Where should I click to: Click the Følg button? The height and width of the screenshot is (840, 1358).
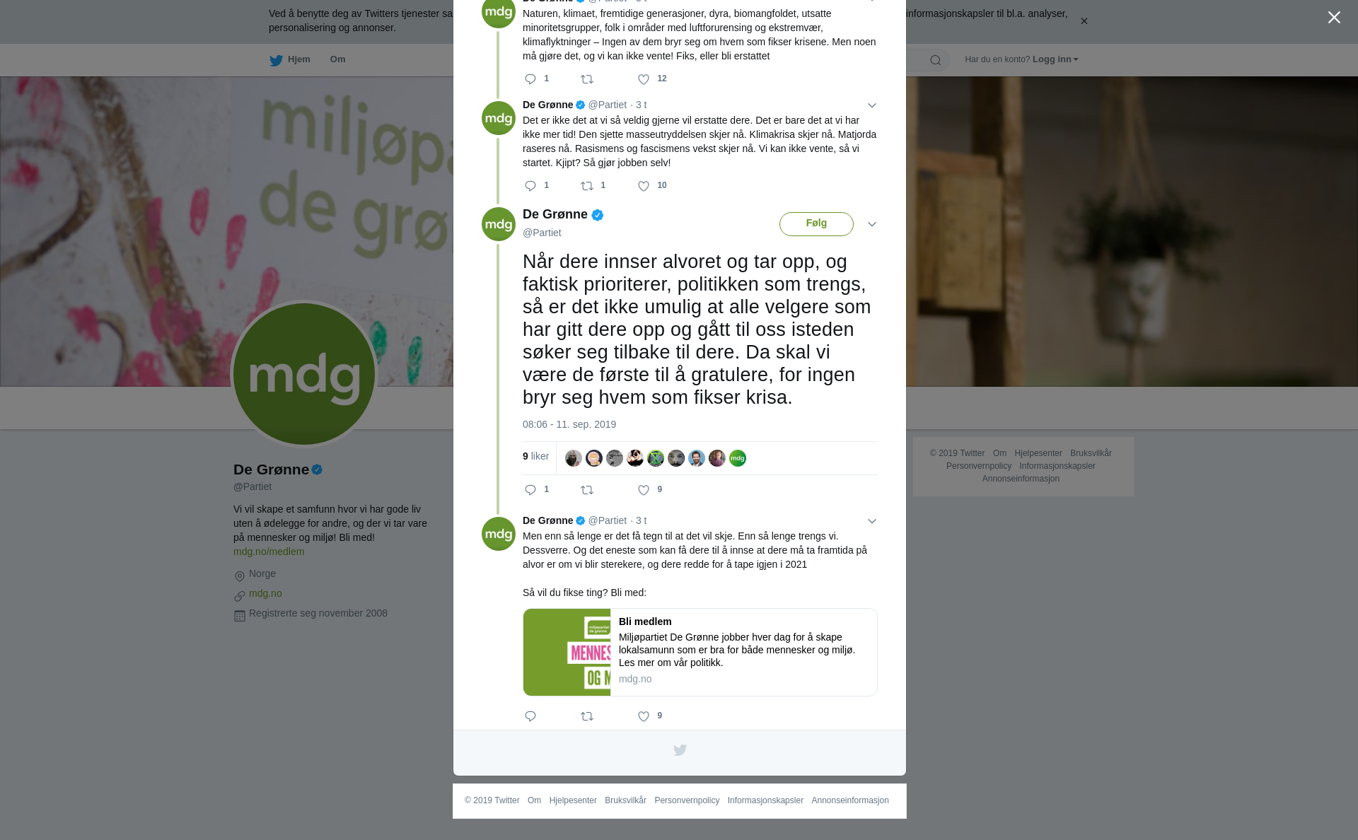click(x=816, y=224)
